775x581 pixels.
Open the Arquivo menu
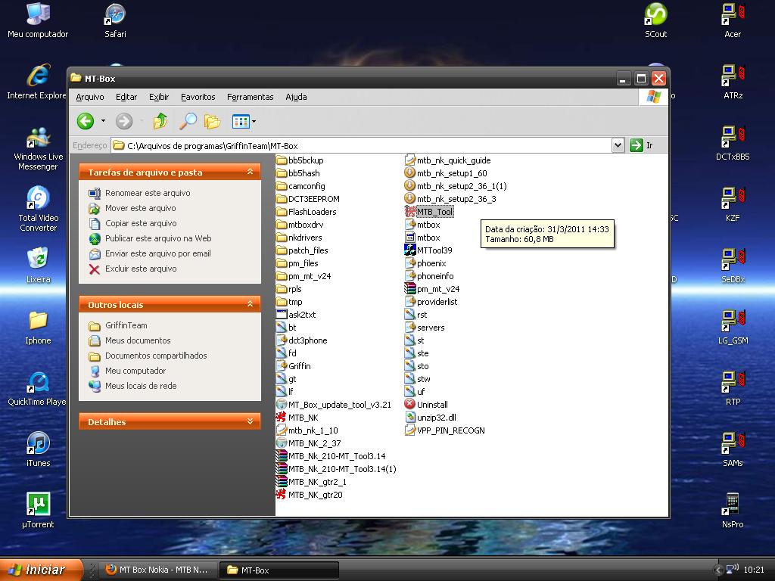(x=90, y=97)
